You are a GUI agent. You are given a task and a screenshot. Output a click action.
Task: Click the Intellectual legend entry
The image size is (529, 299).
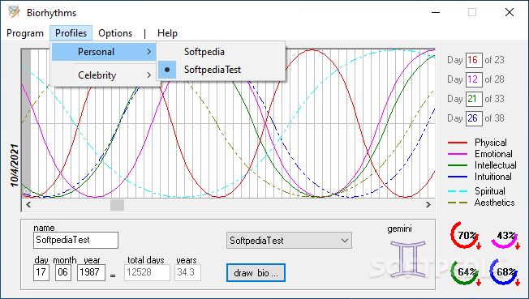482,165
